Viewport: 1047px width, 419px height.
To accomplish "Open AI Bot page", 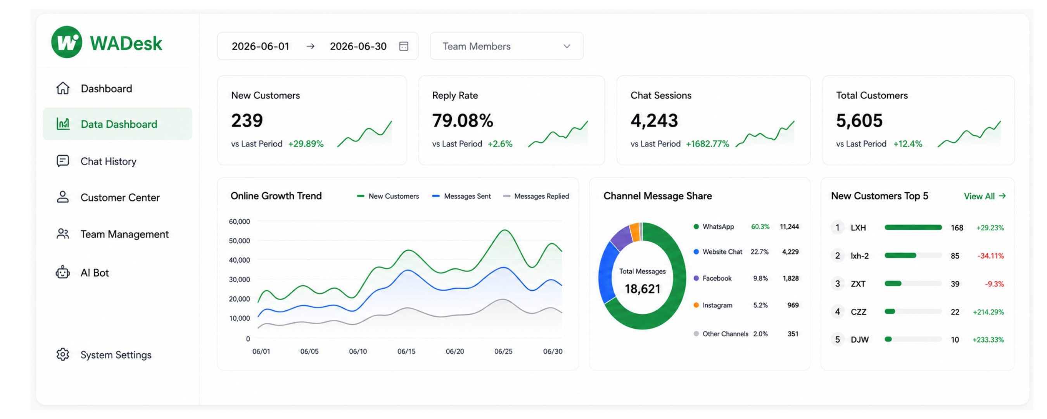I will pyautogui.click(x=117, y=272).
